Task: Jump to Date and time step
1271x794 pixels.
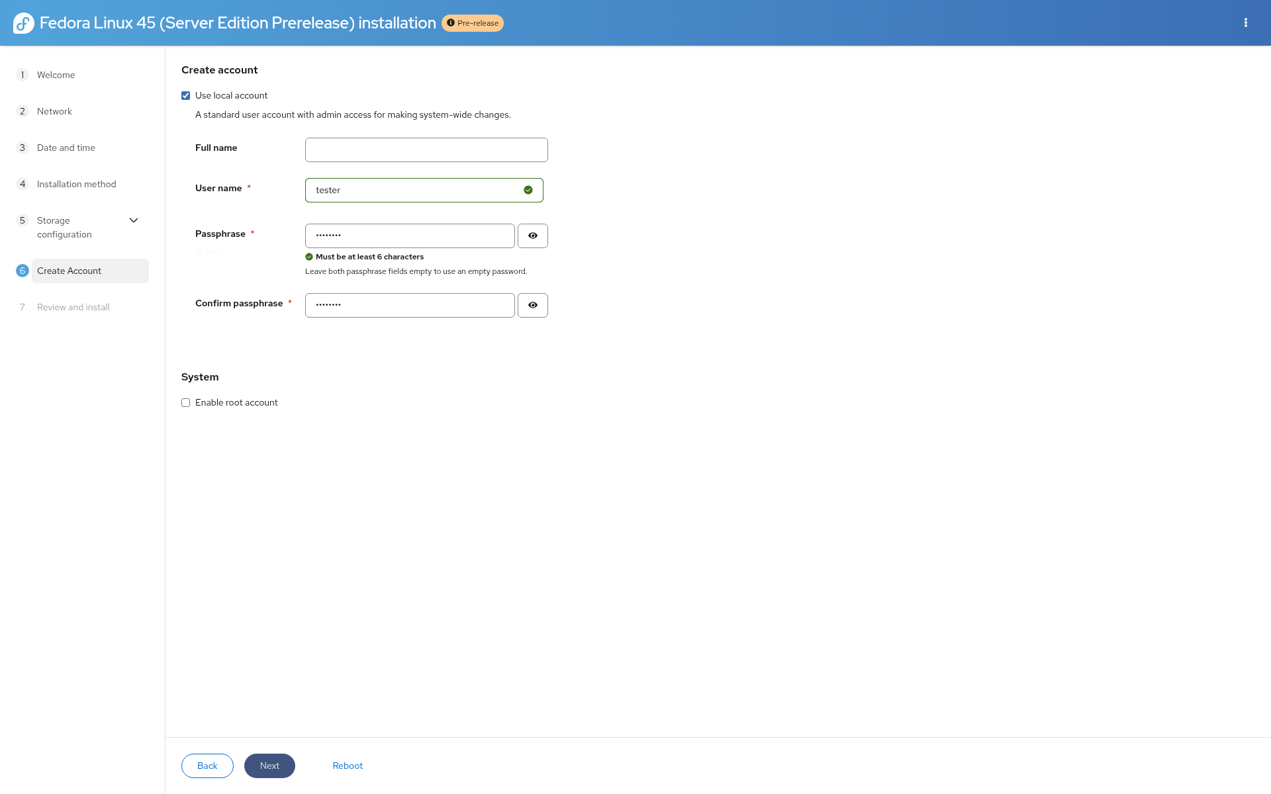Action: click(66, 148)
